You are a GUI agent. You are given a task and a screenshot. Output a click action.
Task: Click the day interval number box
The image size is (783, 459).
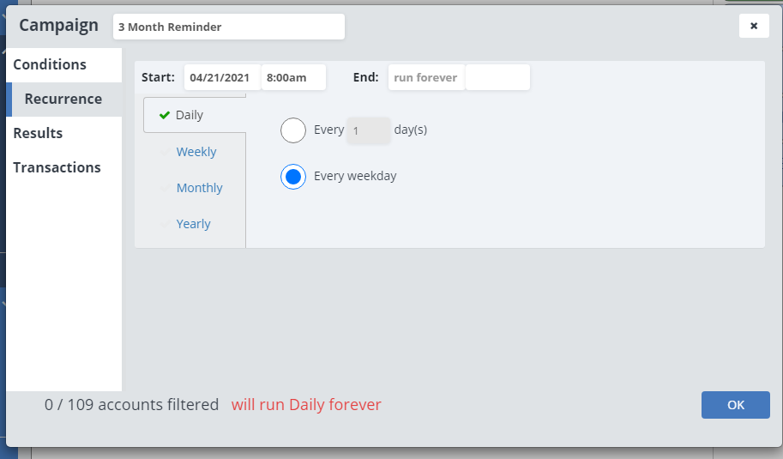pyautogui.click(x=368, y=131)
